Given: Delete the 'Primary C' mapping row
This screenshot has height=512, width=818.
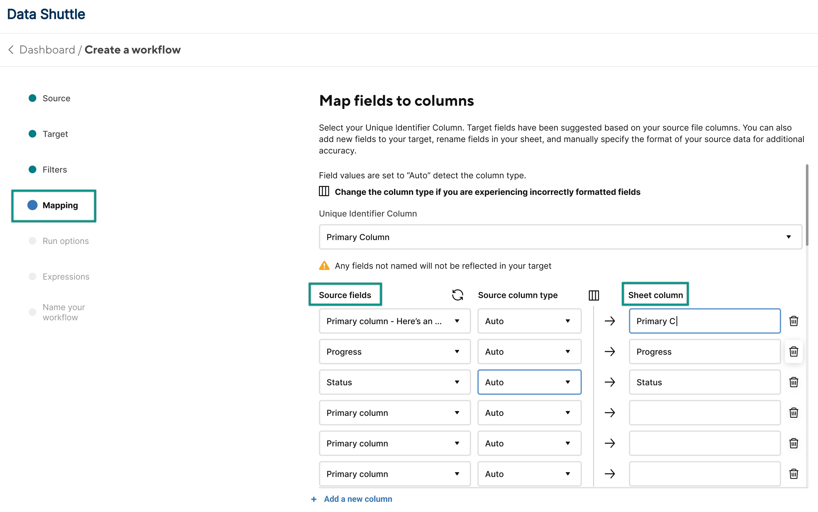Looking at the screenshot, I should point(793,321).
